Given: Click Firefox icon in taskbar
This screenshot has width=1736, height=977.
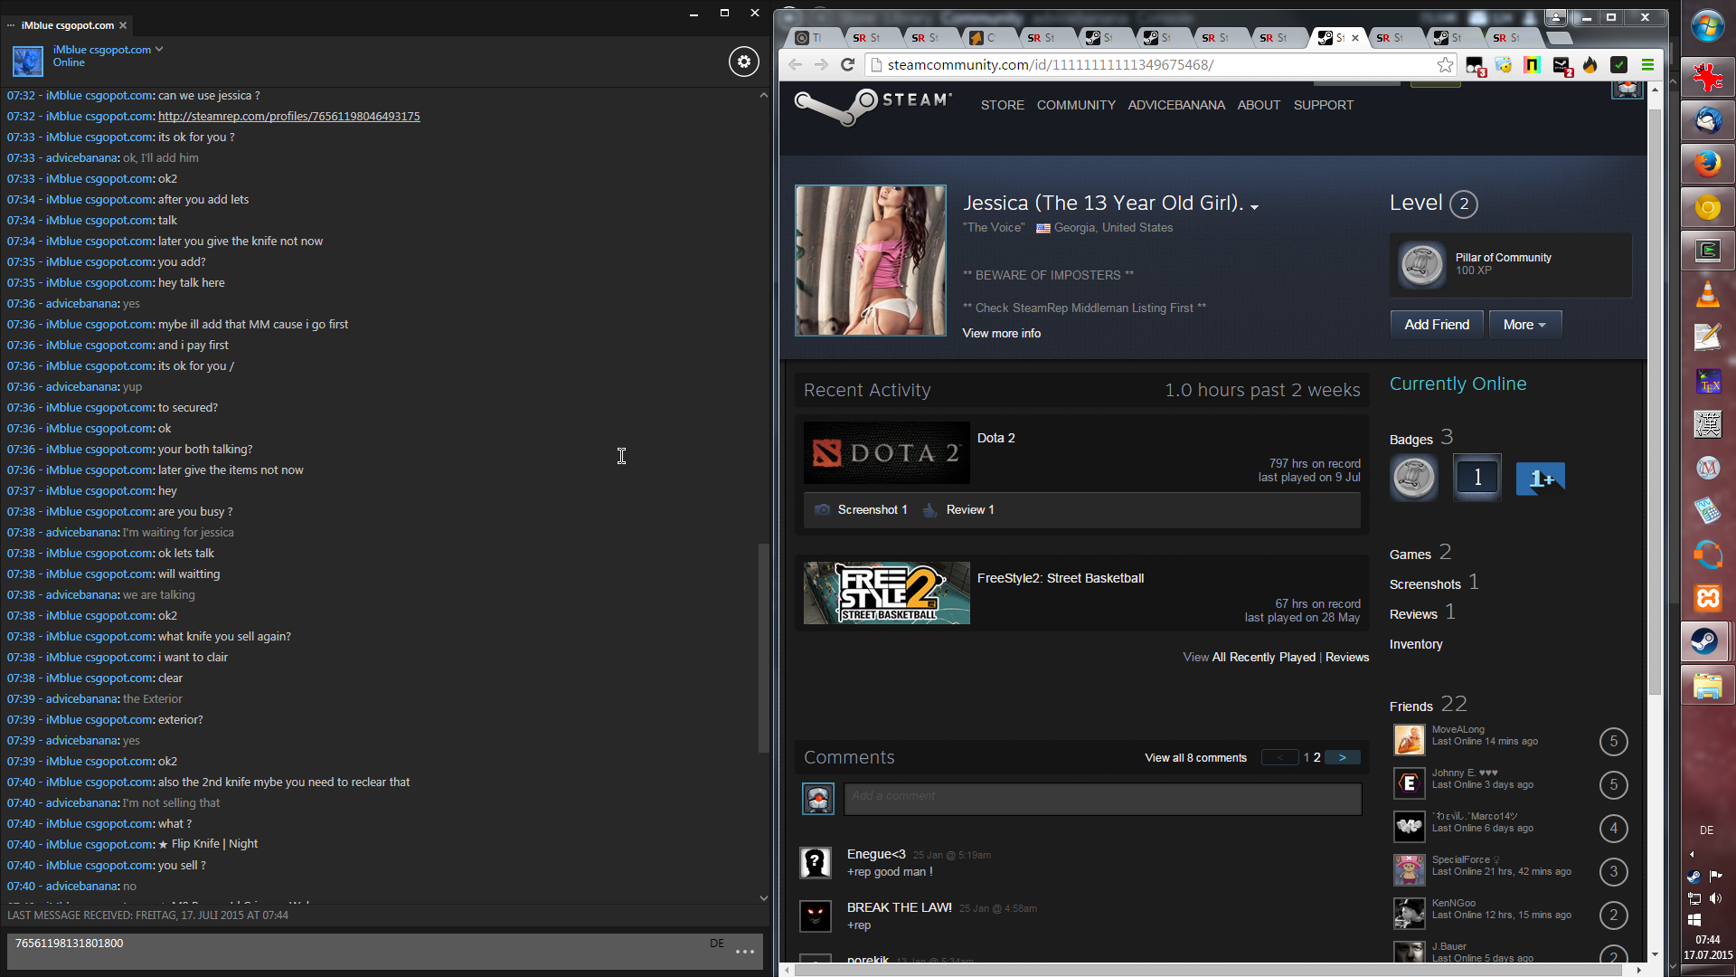Looking at the screenshot, I should tap(1707, 164).
